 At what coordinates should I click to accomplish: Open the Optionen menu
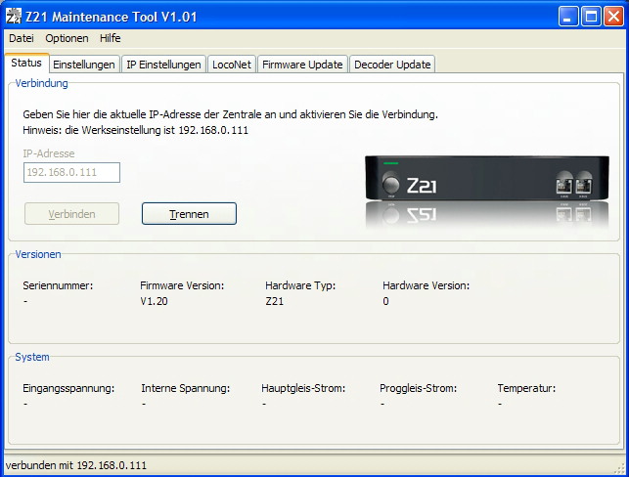click(67, 38)
